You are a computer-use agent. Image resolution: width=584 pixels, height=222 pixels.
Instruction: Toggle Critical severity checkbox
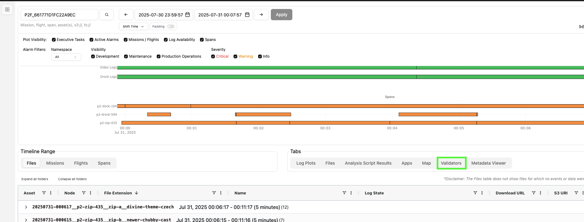(x=213, y=56)
